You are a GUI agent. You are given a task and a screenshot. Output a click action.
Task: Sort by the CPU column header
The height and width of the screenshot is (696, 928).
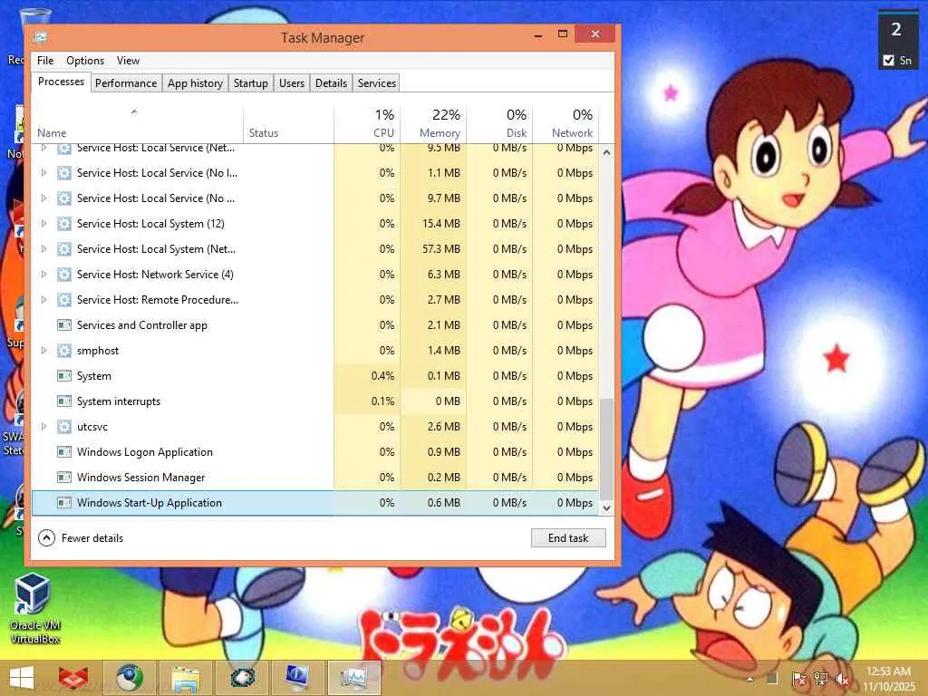[x=368, y=125]
